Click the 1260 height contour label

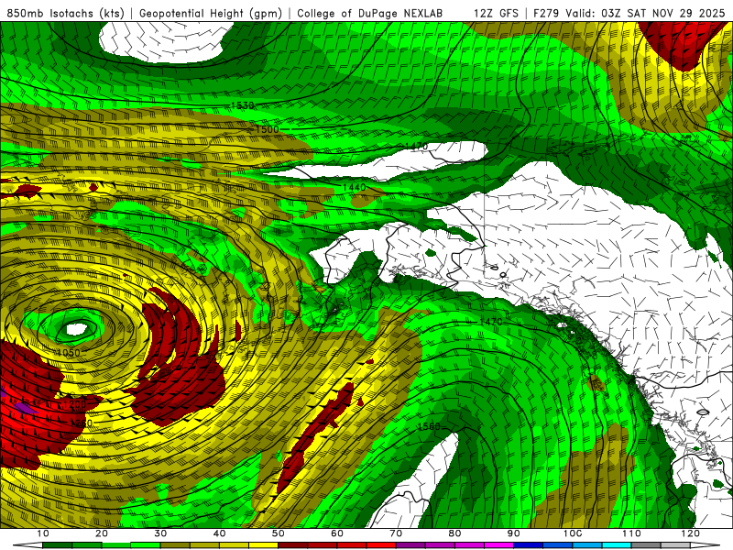[81, 423]
